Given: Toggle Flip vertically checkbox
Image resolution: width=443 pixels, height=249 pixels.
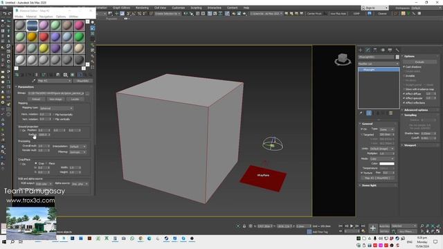Looking at the screenshot, I should [x=53, y=119].
